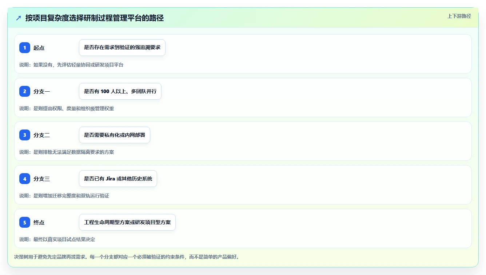Click step number 4 badge
This screenshot has height=275, width=486.
coord(25,179)
